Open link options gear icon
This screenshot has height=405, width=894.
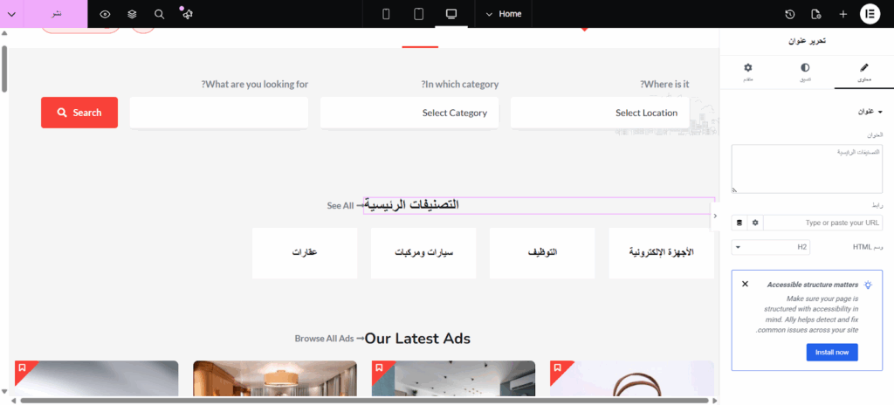pyautogui.click(x=755, y=223)
